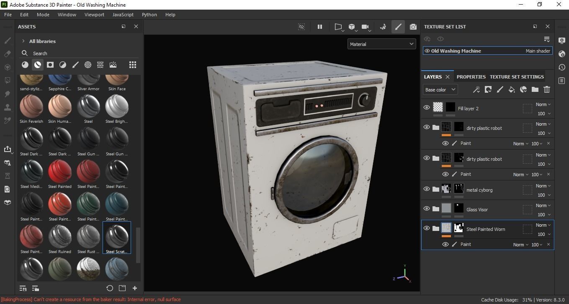
Task: Remove Paint effect under Steel Painted Worn
Action: click(x=548, y=245)
